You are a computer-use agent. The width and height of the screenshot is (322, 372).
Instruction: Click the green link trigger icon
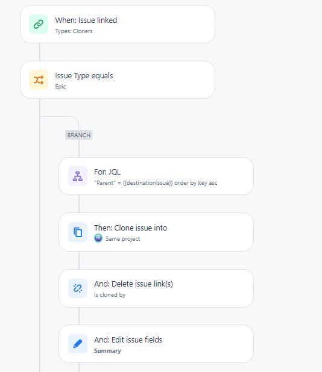coord(39,24)
